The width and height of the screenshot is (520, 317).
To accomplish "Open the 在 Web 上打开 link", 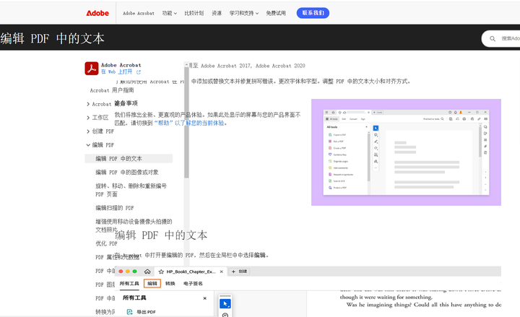I will coord(116,71).
